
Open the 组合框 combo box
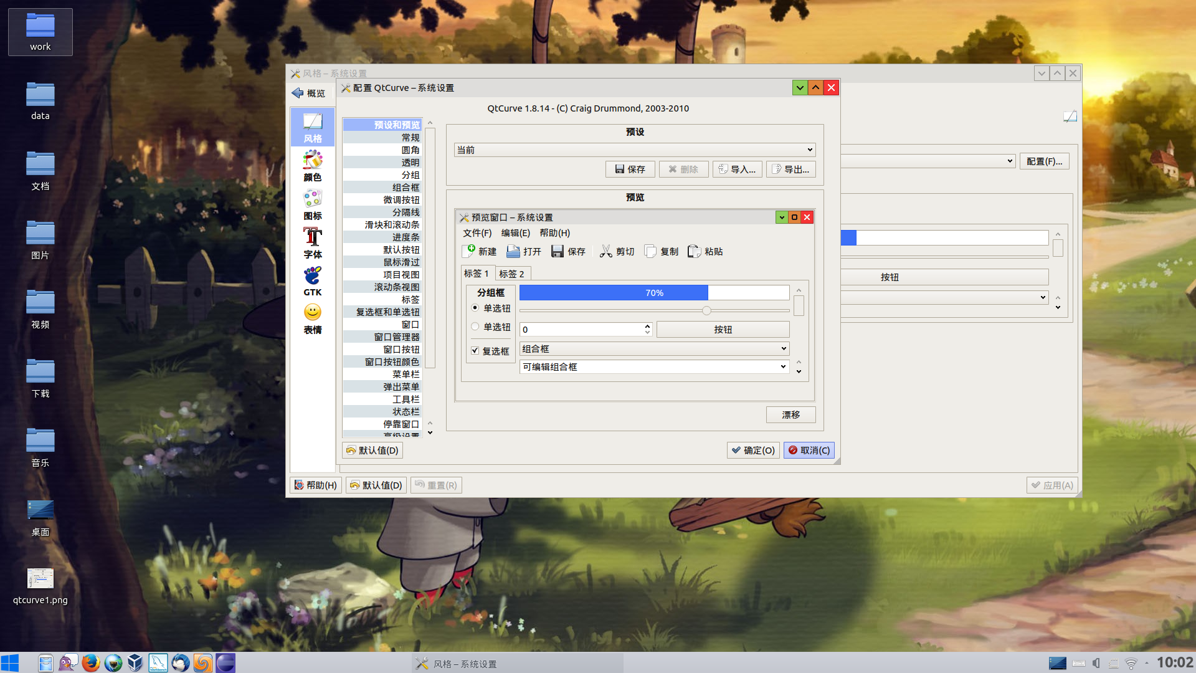click(655, 348)
